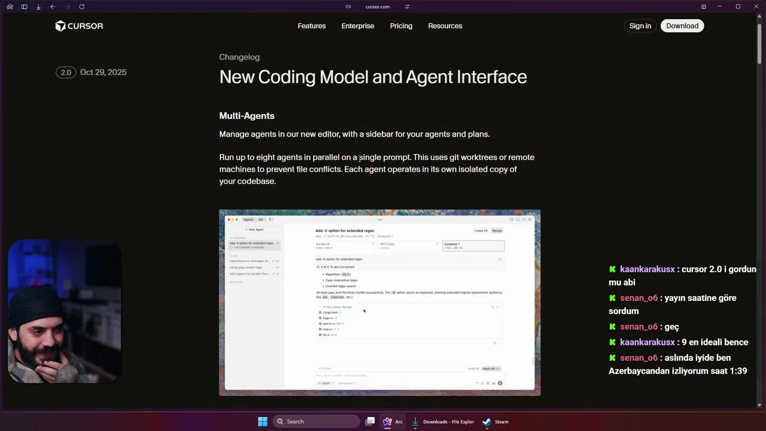Open Task View from the taskbar
Viewport: 766px width, 431px height.
click(x=370, y=421)
